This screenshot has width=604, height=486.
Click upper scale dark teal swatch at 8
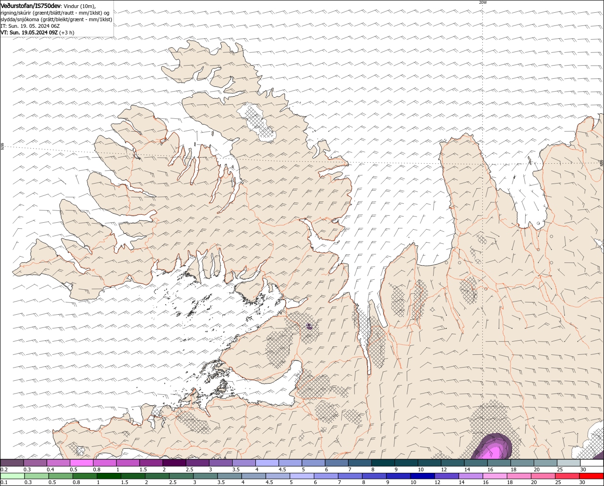point(383,463)
